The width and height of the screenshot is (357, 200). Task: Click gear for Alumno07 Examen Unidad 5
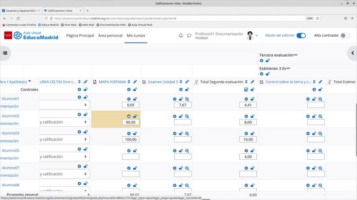(x=175, y=168)
